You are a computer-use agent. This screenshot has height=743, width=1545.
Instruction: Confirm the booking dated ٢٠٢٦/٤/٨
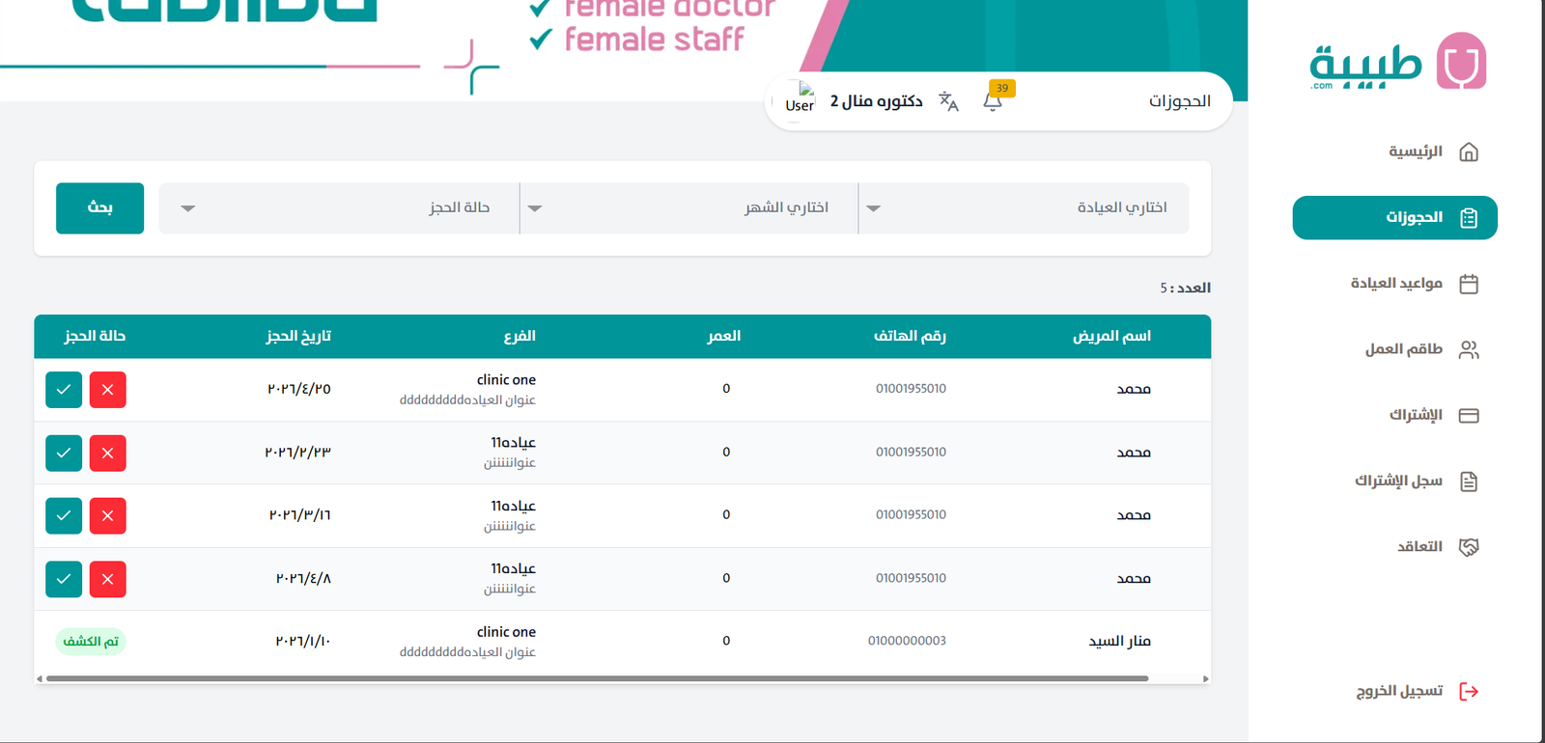(64, 579)
